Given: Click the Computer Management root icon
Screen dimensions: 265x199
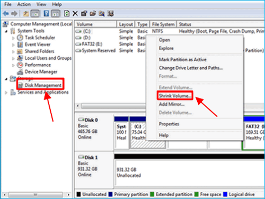Looking at the screenshot, I should [6, 24].
